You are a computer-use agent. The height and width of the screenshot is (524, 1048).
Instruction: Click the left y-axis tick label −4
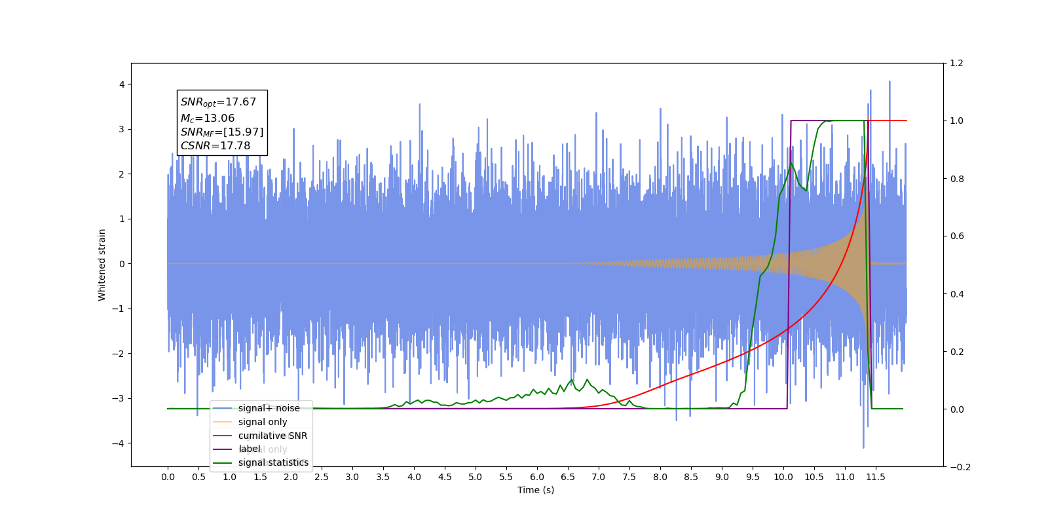119,443
